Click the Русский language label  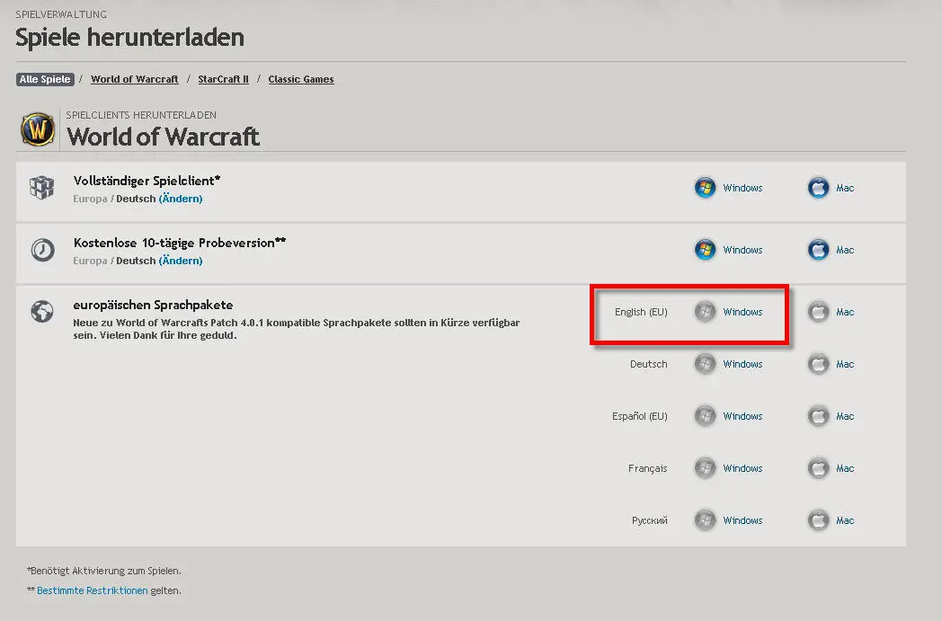(650, 520)
